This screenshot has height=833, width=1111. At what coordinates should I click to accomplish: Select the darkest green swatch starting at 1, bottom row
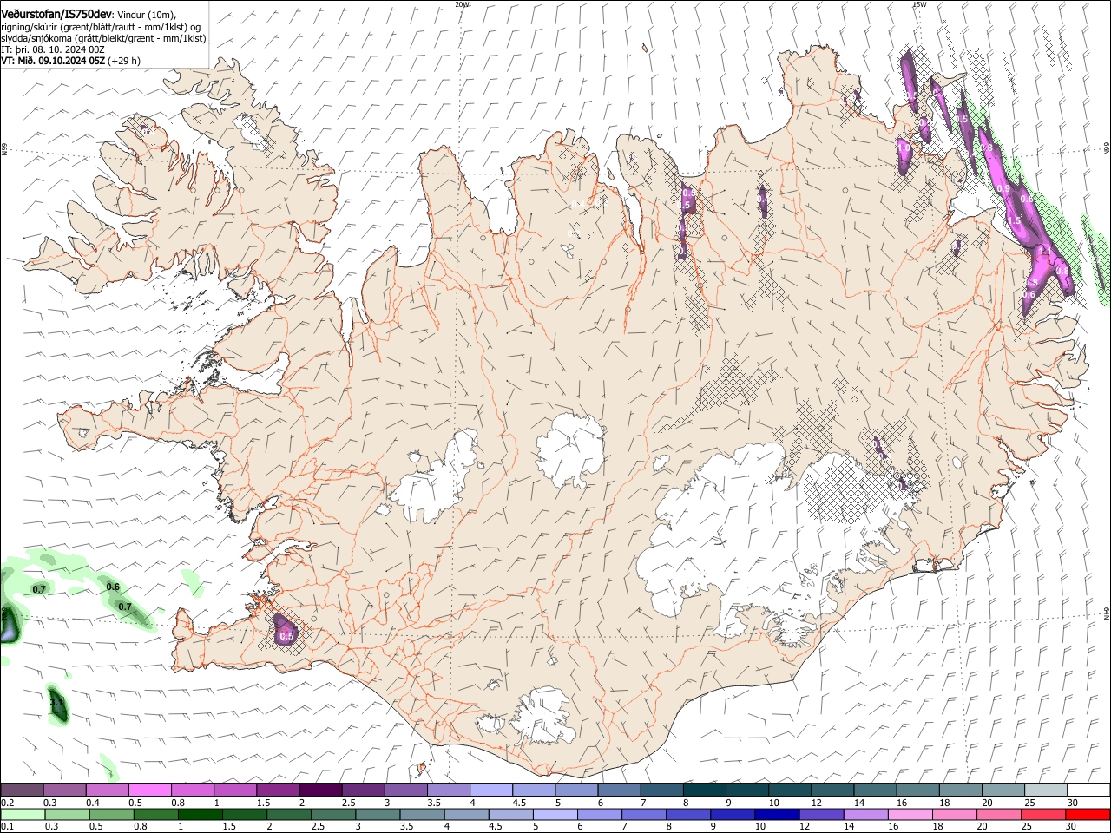201,815
